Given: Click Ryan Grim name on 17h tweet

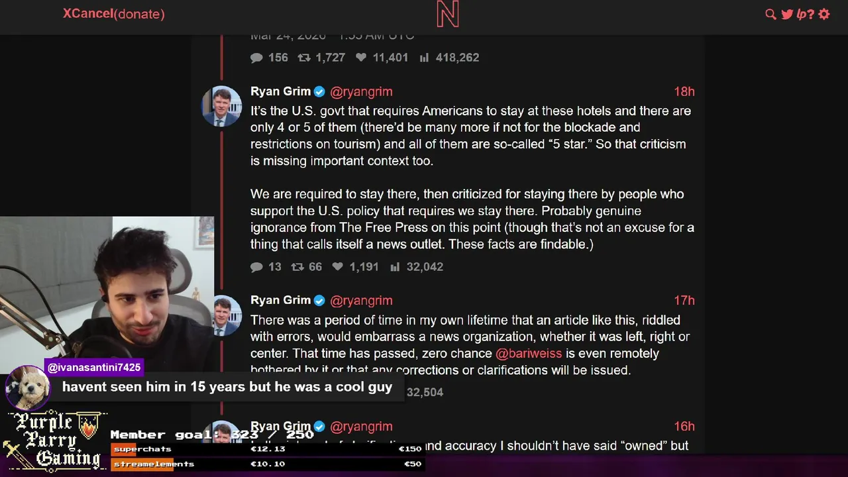Looking at the screenshot, I should click(x=280, y=300).
